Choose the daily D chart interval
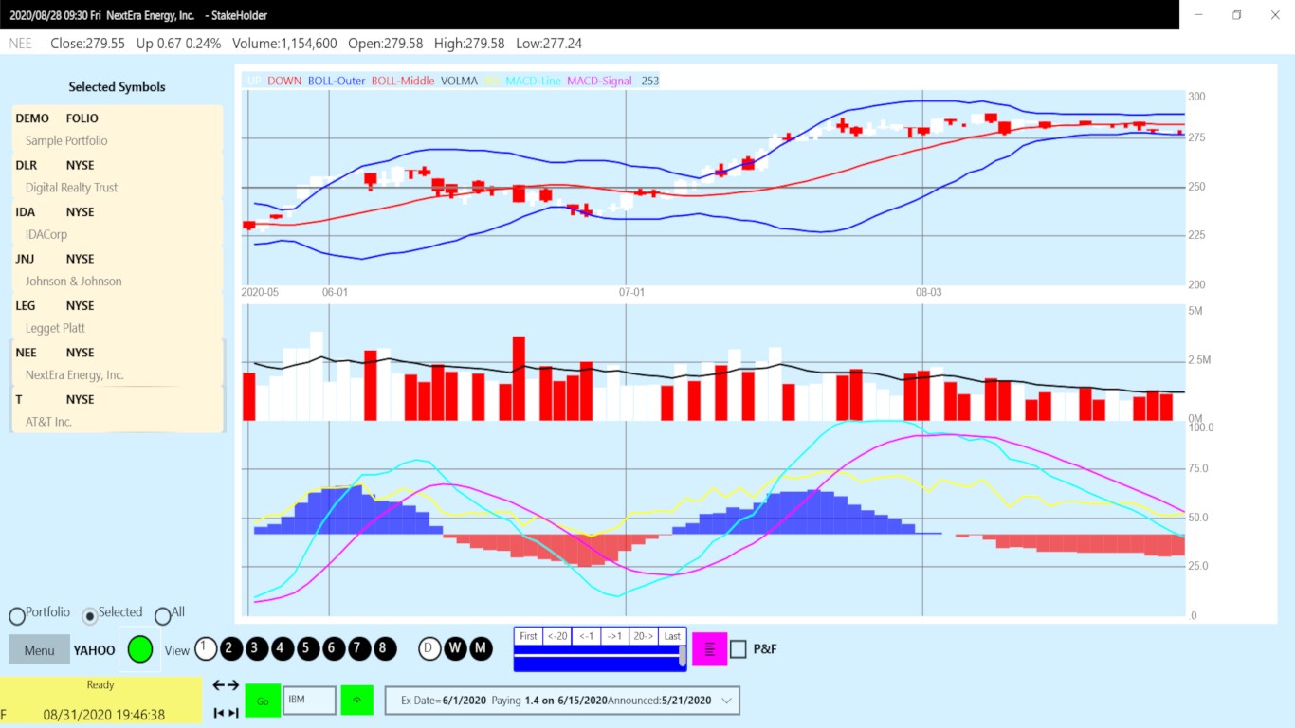1295x728 pixels. pyautogui.click(x=430, y=648)
